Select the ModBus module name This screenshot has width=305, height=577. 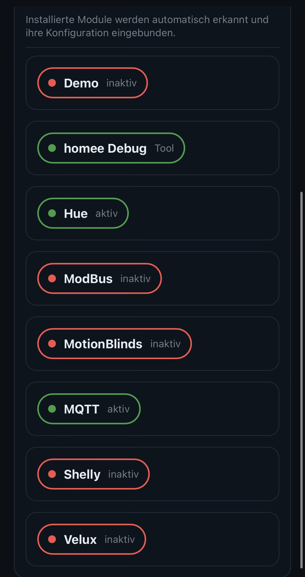(88, 279)
